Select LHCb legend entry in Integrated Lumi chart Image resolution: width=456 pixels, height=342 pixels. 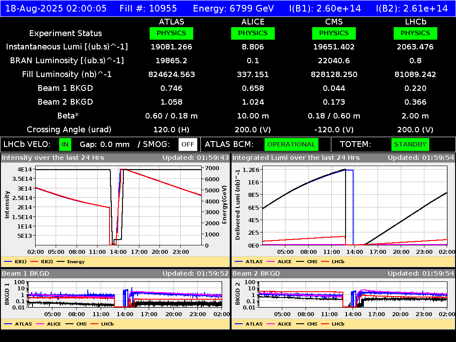tap(333, 261)
